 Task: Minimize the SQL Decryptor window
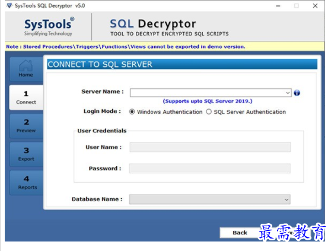click(x=278, y=6)
